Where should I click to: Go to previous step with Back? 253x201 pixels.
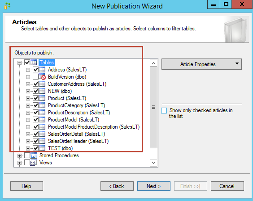click(x=117, y=186)
